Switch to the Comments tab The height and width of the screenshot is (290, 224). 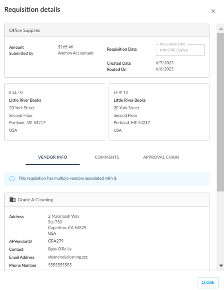pyautogui.click(x=107, y=157)
